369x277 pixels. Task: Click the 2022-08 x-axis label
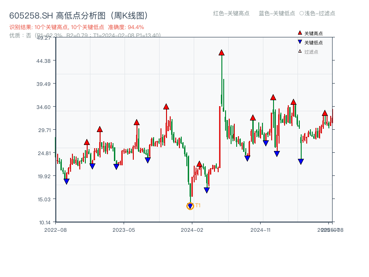pyautogui.click(x=55, y=230)
